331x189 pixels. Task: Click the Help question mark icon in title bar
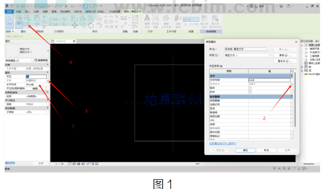288,6
